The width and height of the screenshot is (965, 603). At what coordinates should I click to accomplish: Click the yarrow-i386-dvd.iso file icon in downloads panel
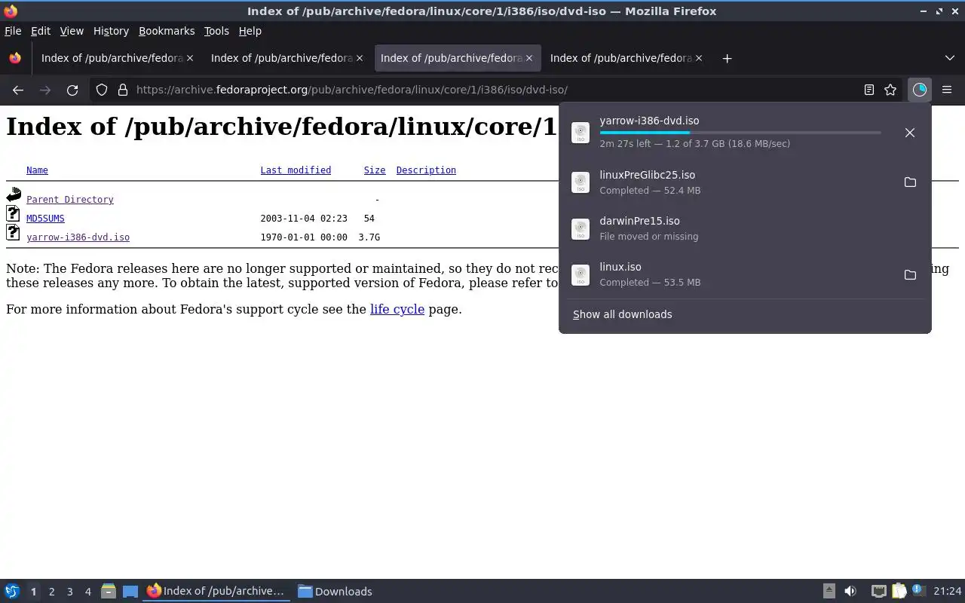581,133
